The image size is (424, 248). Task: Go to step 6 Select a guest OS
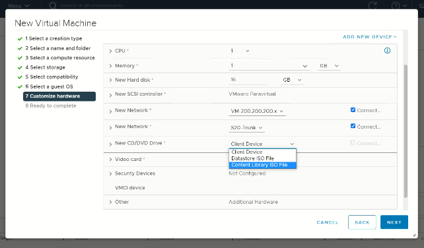(49, 86)
